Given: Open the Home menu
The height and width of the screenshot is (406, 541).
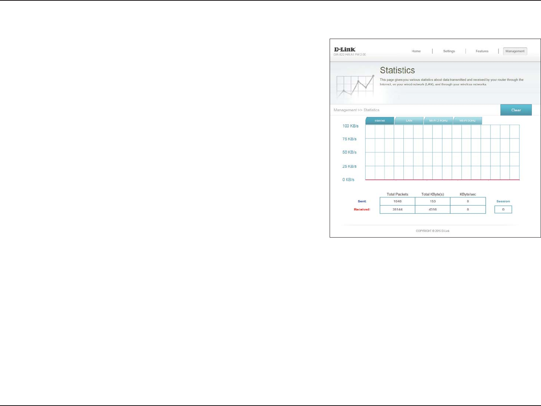Looking at the screenshot, I should click(416, 51).
